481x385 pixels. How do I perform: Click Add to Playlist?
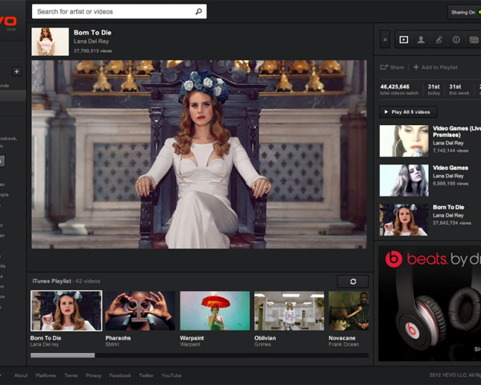click(x=435, y=67)
